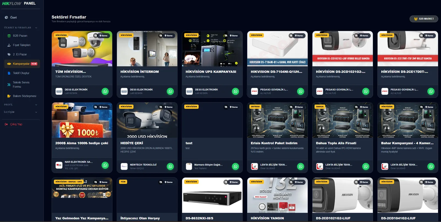Contact DESS Elektronik via WhatsApp on TÜM HİKVİSİON card
Image resolution: width=441 pixels, height=222 pixels.
pos(105,91)
